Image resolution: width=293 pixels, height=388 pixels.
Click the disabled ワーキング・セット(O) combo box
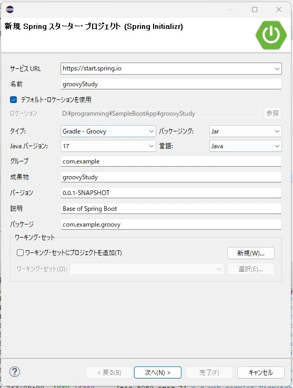click(147, 269)
